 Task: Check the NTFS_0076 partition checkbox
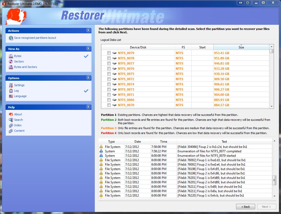[x=109, y=68]
